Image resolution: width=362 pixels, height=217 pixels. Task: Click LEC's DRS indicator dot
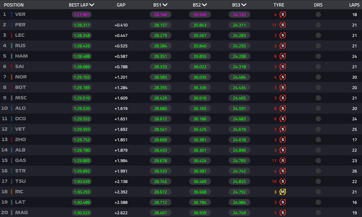(x=318, y=35)
